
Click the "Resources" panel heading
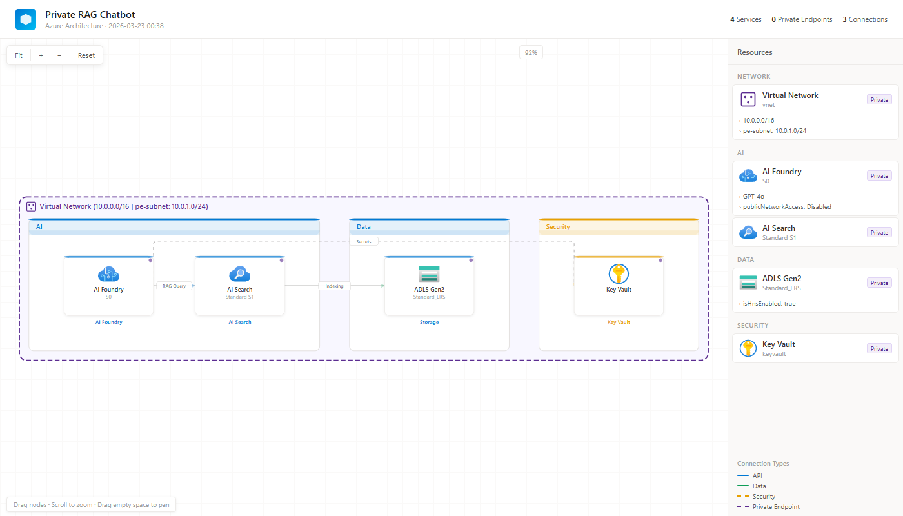755,52
